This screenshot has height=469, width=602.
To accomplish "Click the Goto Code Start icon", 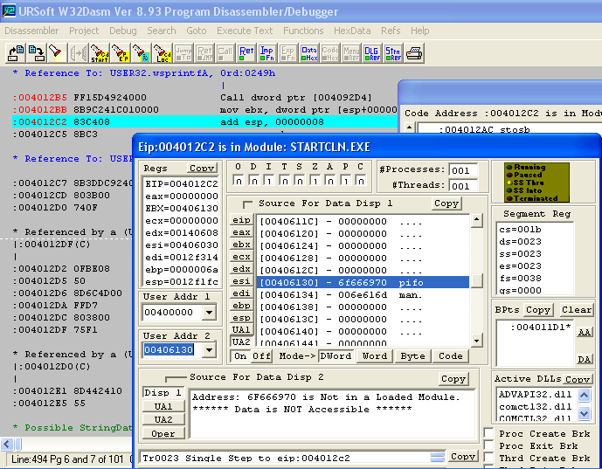I will click(x=100, y=53).
